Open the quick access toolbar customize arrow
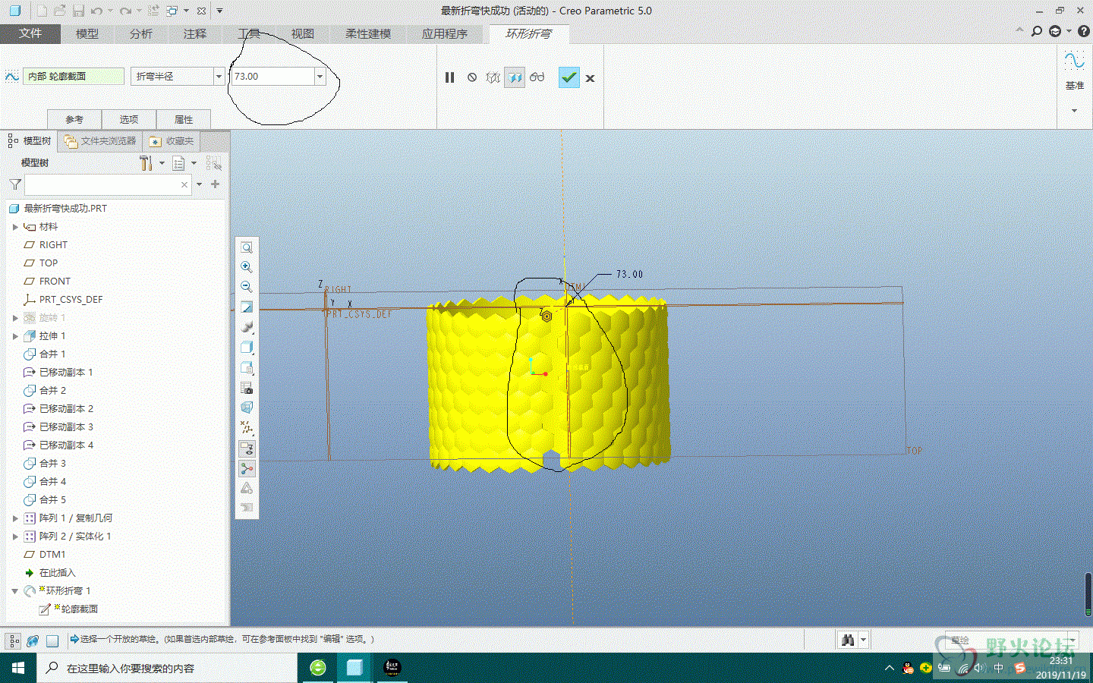1093x683 pixels. pyautogui.click(x=219, y=11)
